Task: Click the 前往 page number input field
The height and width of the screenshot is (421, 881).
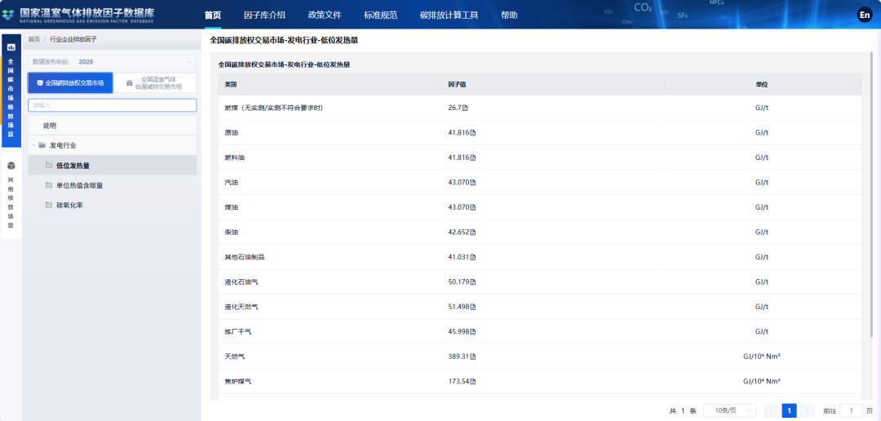Action: click(x=851, y=411)
